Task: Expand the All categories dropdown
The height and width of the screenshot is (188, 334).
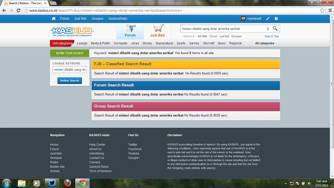Action: 266,43
